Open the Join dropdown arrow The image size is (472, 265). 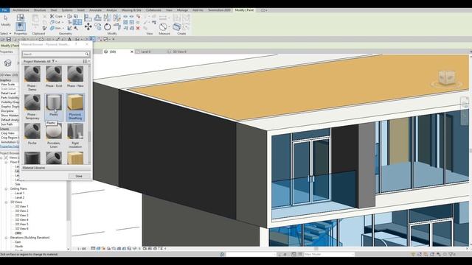[x=63, y=28]
